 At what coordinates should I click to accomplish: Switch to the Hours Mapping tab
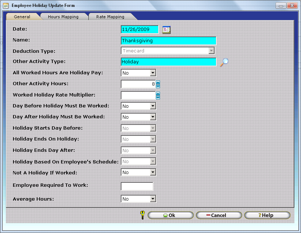point(63,17)
